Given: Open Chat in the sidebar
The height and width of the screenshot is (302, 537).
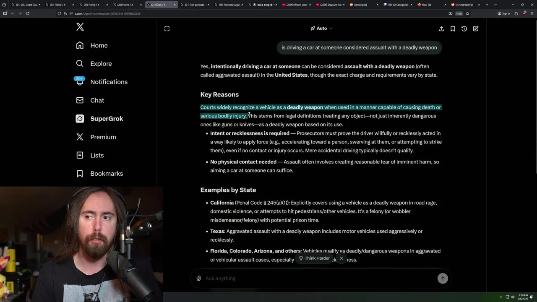Looking at the screenshot, I should (90, 100).
